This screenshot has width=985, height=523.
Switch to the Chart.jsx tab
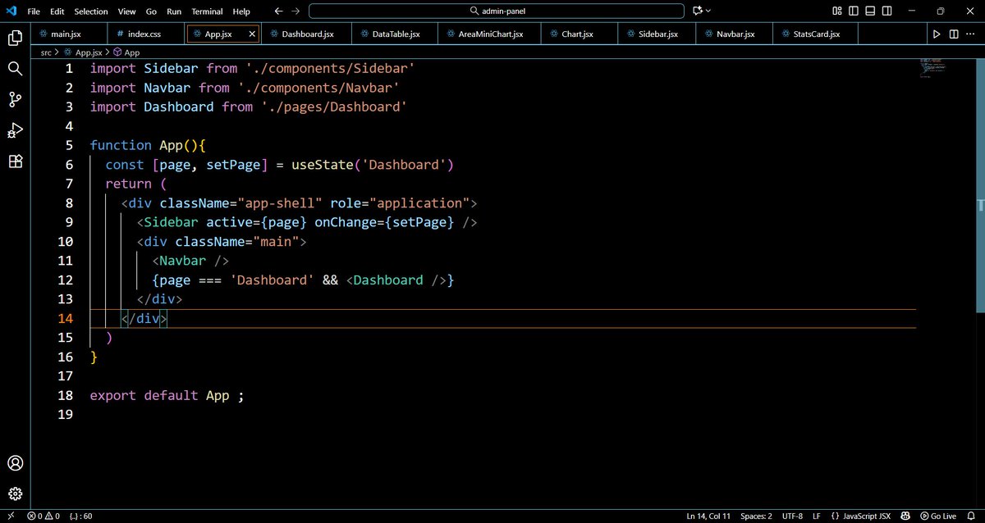580,34
